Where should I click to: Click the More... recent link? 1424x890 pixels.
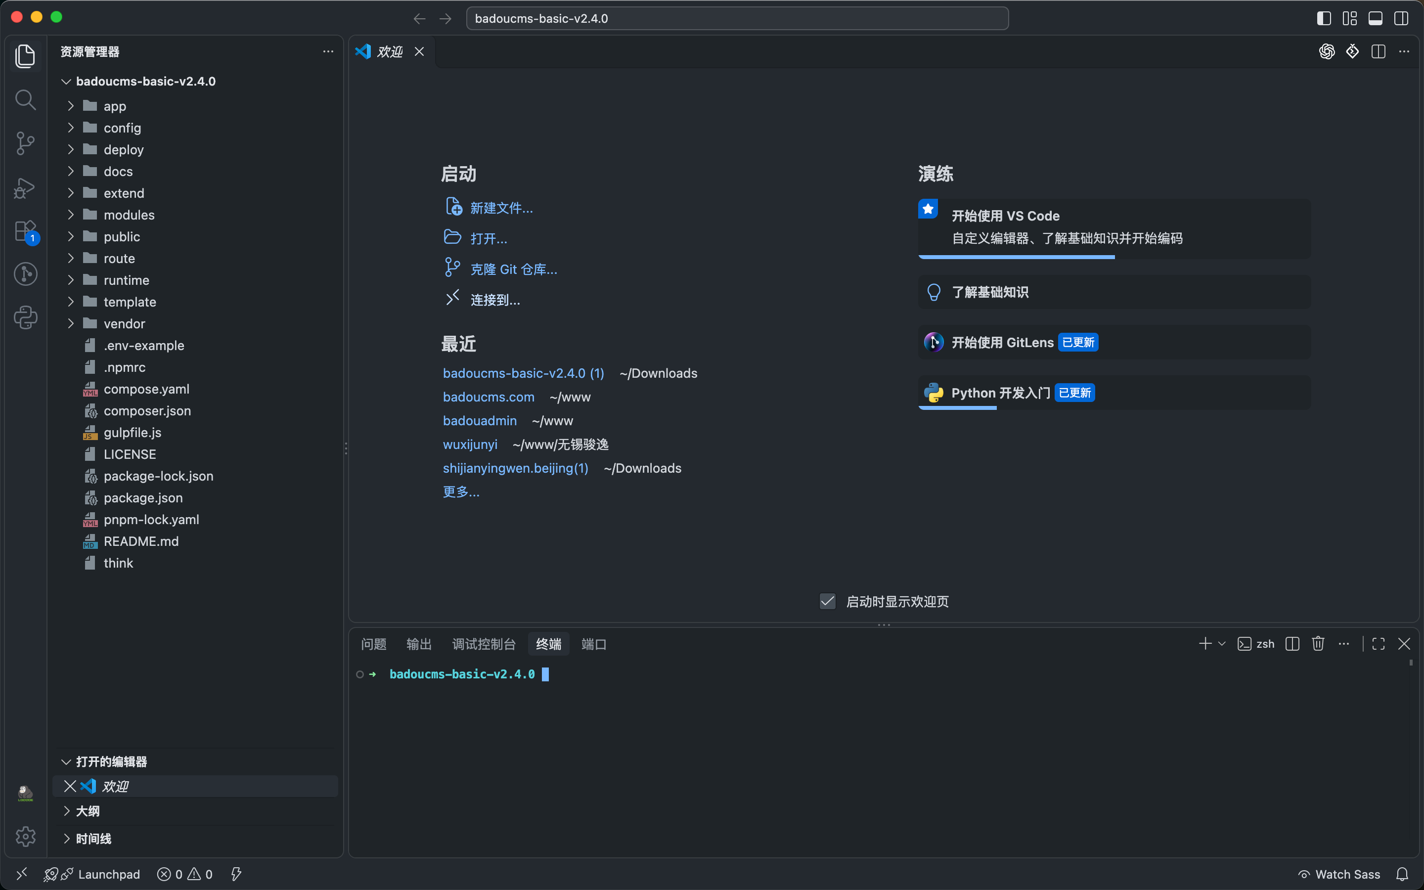coord(461,491)
